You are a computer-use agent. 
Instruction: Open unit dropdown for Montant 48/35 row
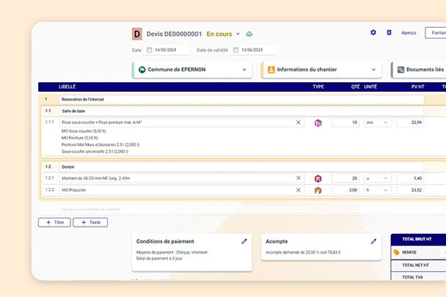378,178
